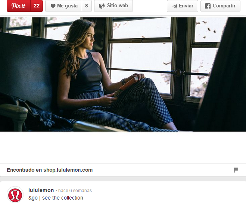The image size is (246, 204).
Task: Click the 'hace 6 semanas' timestamp
Action: [x=75, y=191]
